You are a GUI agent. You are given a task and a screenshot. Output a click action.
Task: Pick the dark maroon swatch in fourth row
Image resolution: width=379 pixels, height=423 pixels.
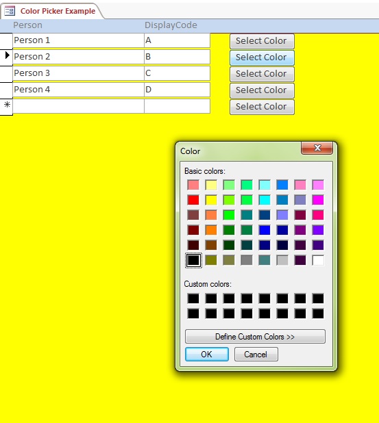pos(193,230)
